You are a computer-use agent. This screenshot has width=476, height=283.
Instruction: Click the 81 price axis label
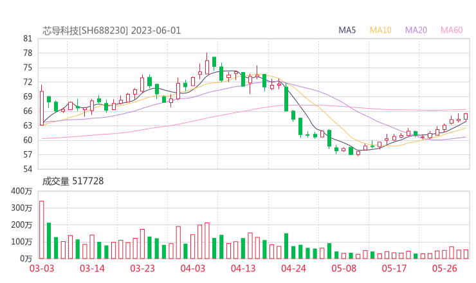(x=28, y=39)
